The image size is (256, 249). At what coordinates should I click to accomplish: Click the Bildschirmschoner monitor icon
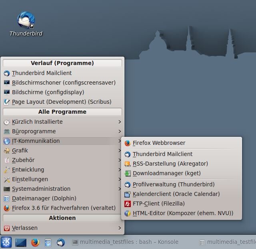[7, 83]
